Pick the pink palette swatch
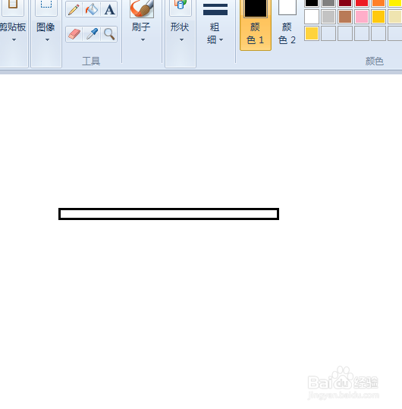402x409 pixels. (362, 17)
